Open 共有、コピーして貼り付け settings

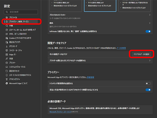(x=18, y=34)
